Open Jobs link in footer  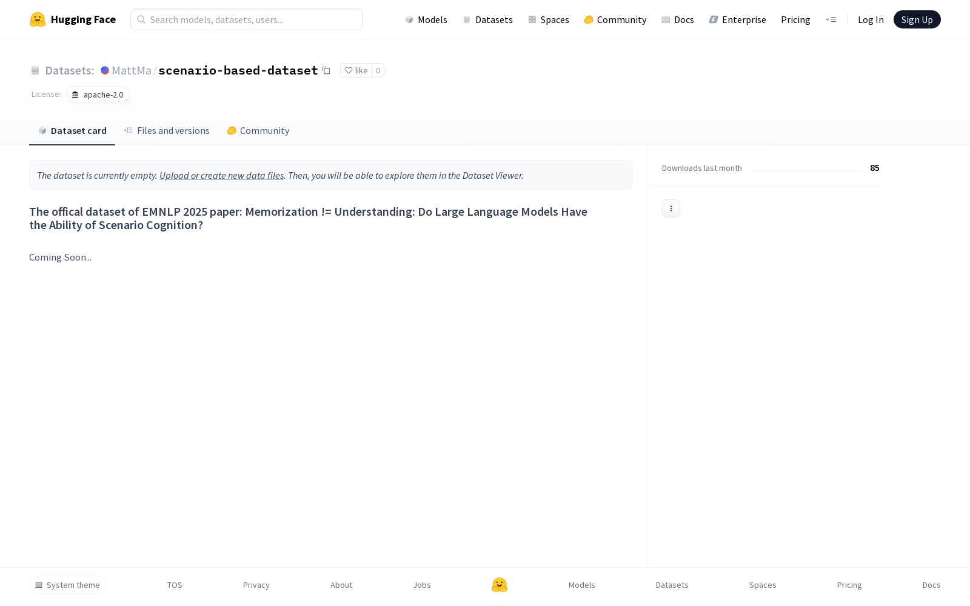coord(422,585)
